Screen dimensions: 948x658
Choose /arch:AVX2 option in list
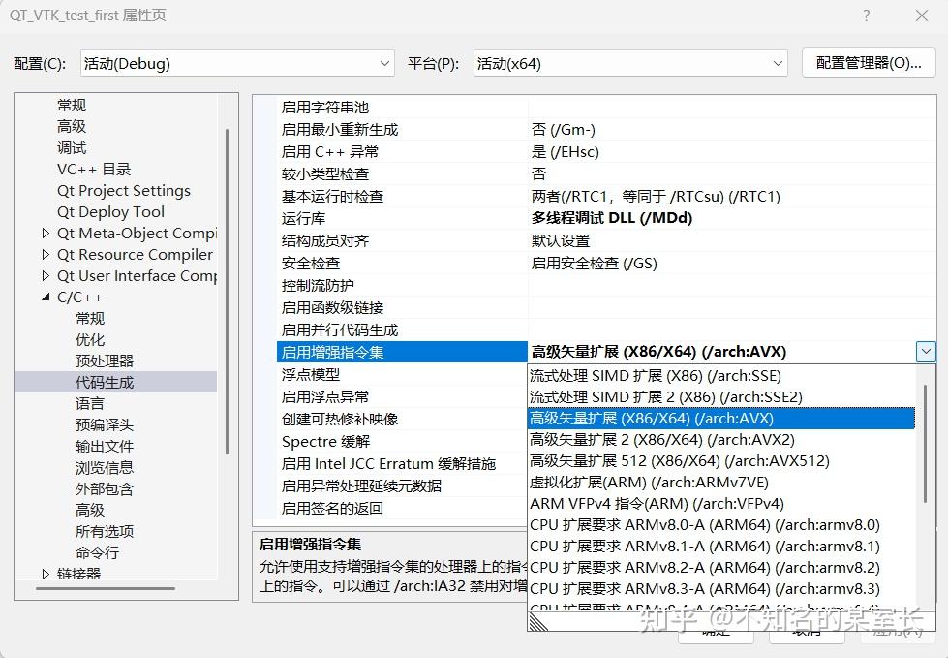[x=721, y=440]
